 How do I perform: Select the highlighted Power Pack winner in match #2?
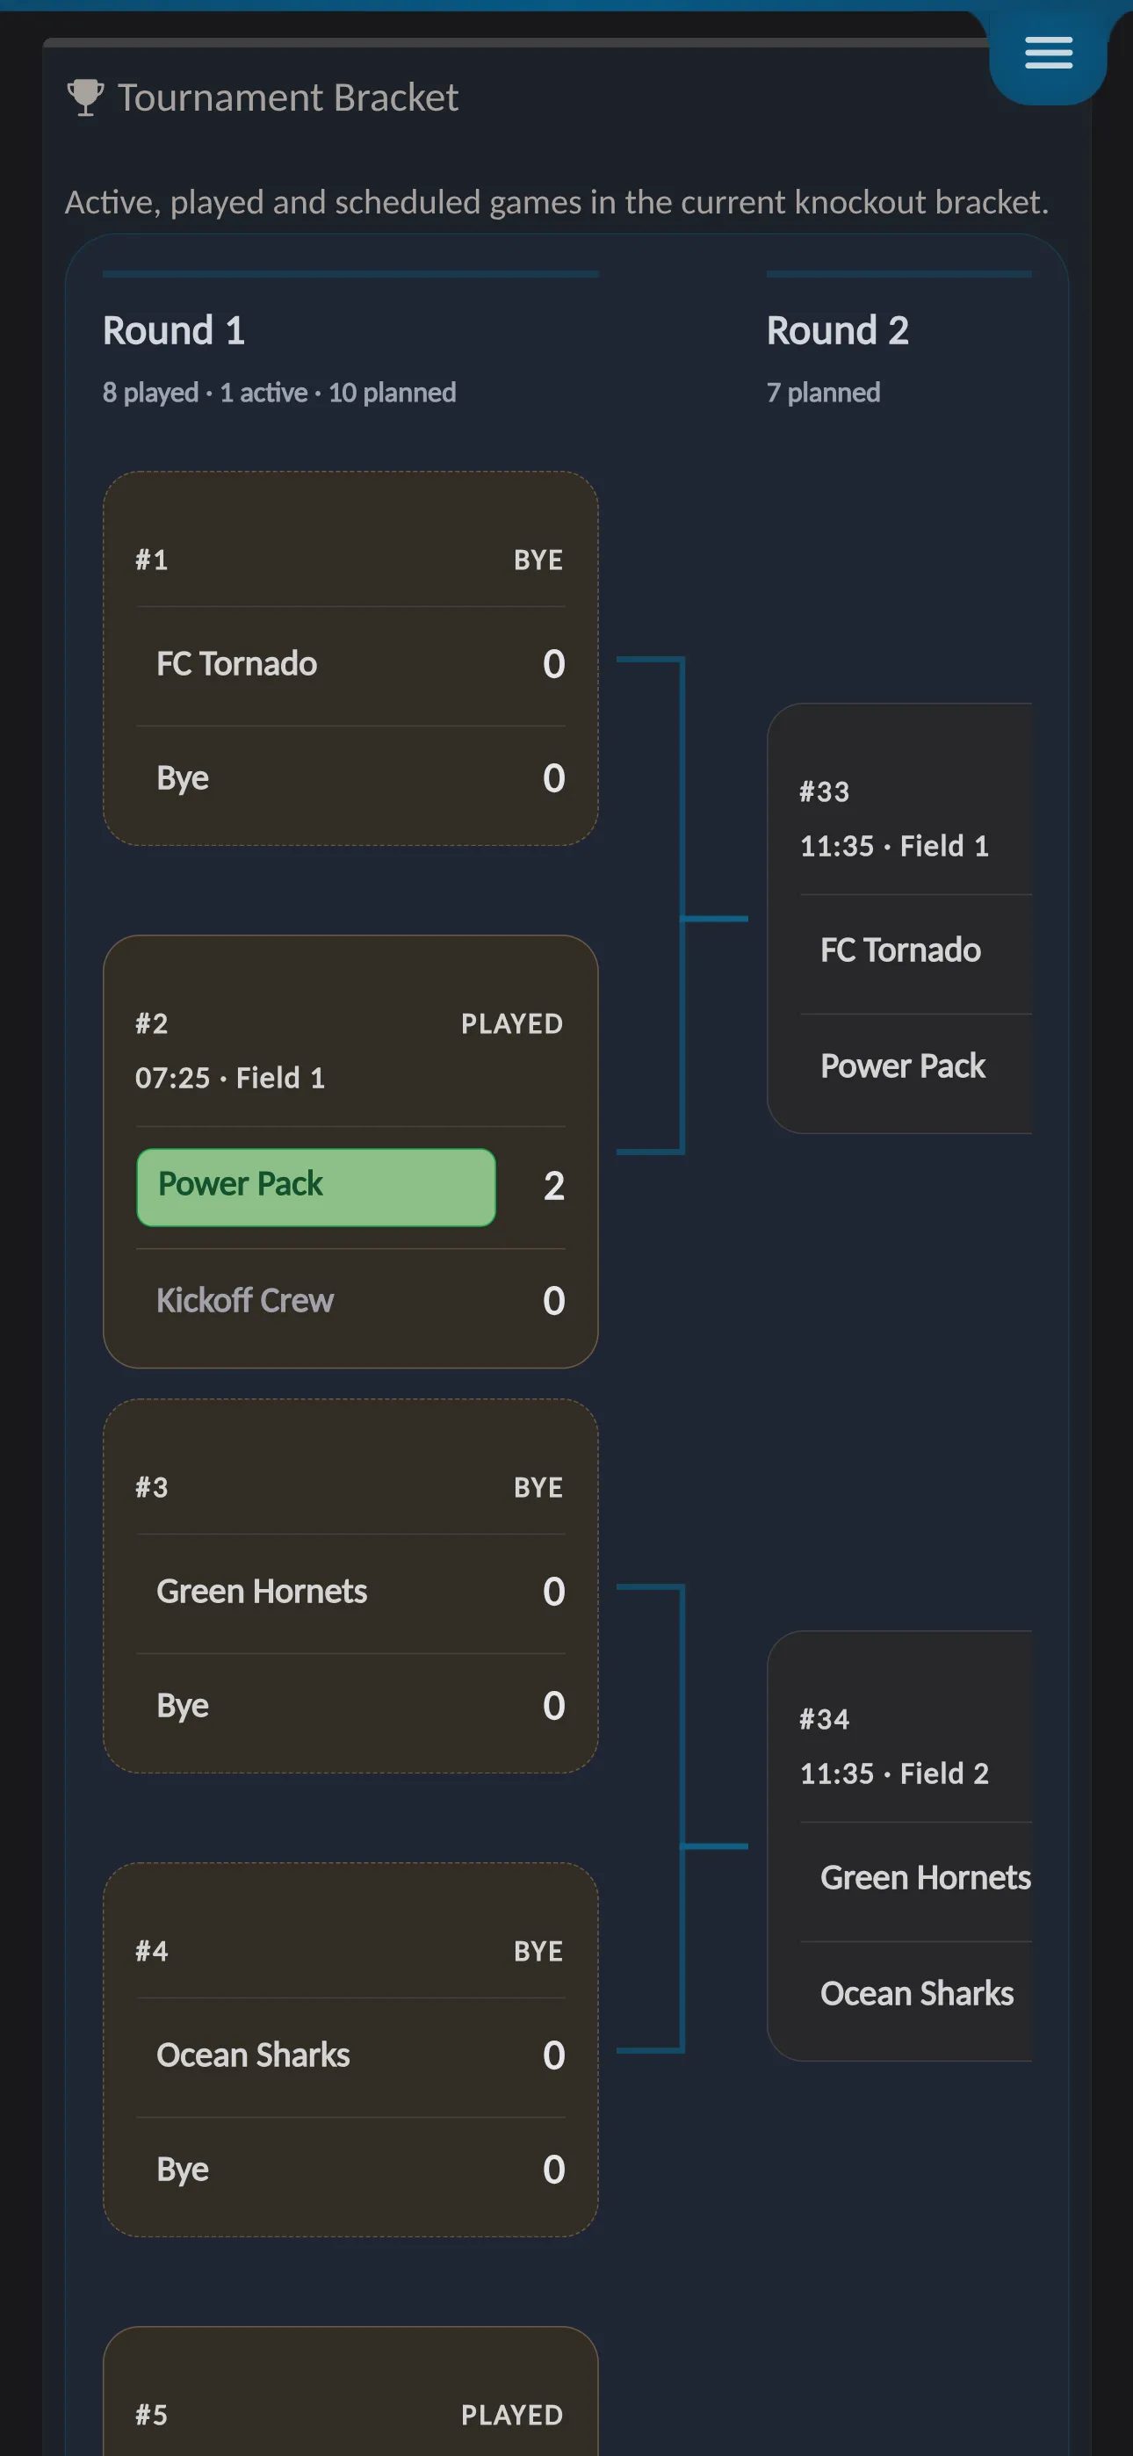click(315, 1187)
